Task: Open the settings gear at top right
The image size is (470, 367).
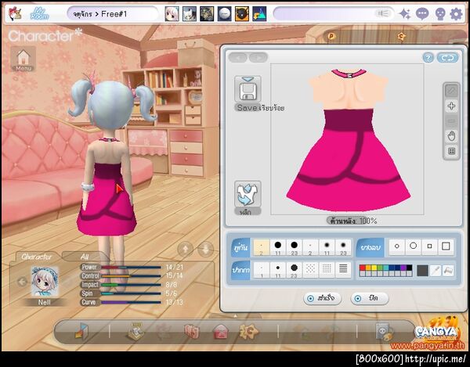Action: 456,14
